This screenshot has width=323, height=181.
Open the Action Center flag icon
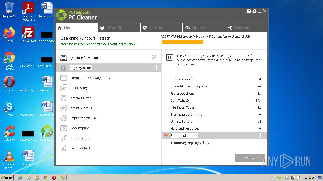click(299, 178)
